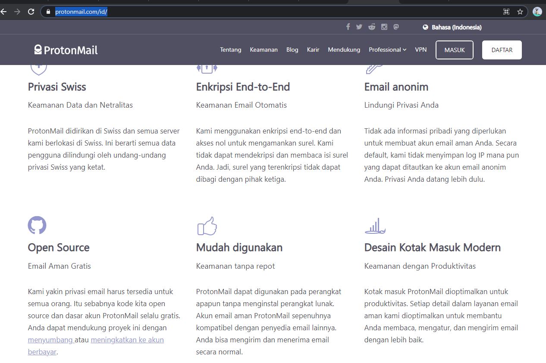
Task: Open the Karir page
Action: click(313, 50)
